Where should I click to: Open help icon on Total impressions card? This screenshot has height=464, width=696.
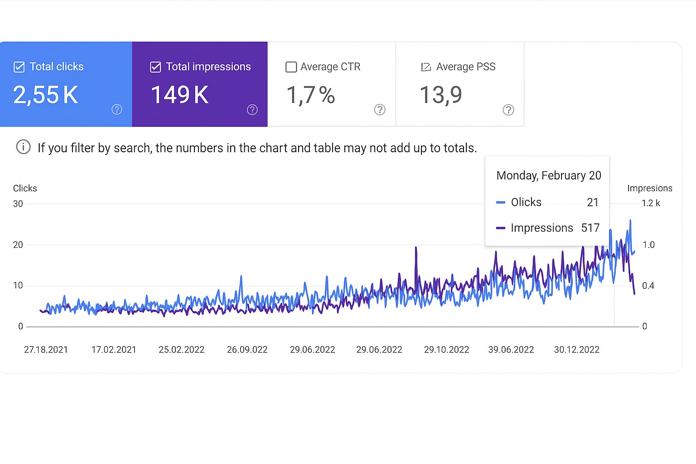252,110
